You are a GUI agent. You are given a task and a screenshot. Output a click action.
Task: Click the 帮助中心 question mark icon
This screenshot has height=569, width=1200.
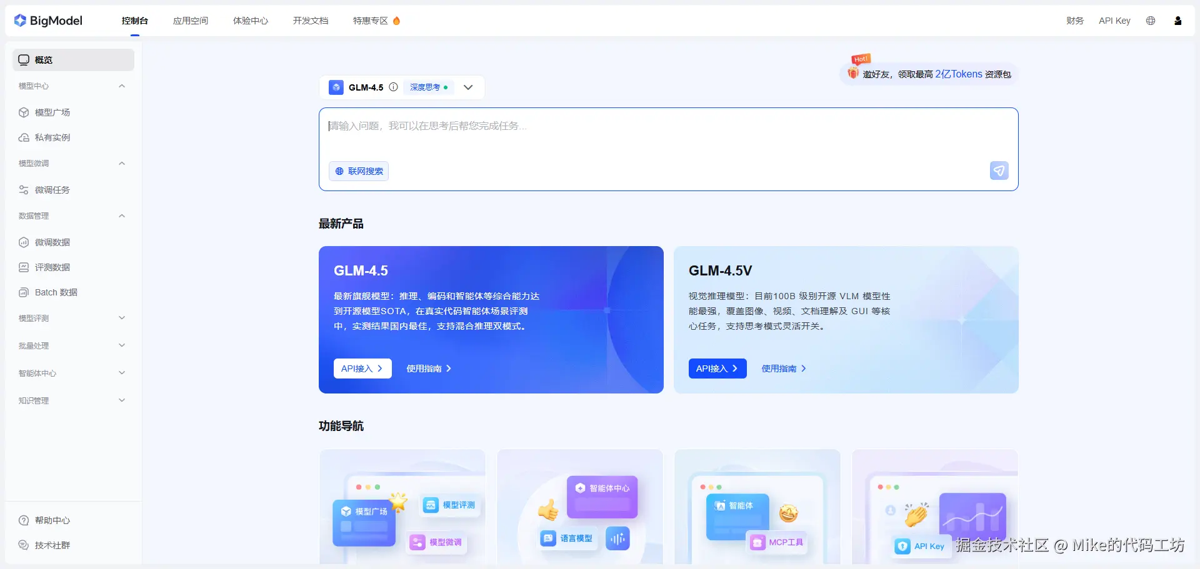click(x=24, y=520)
